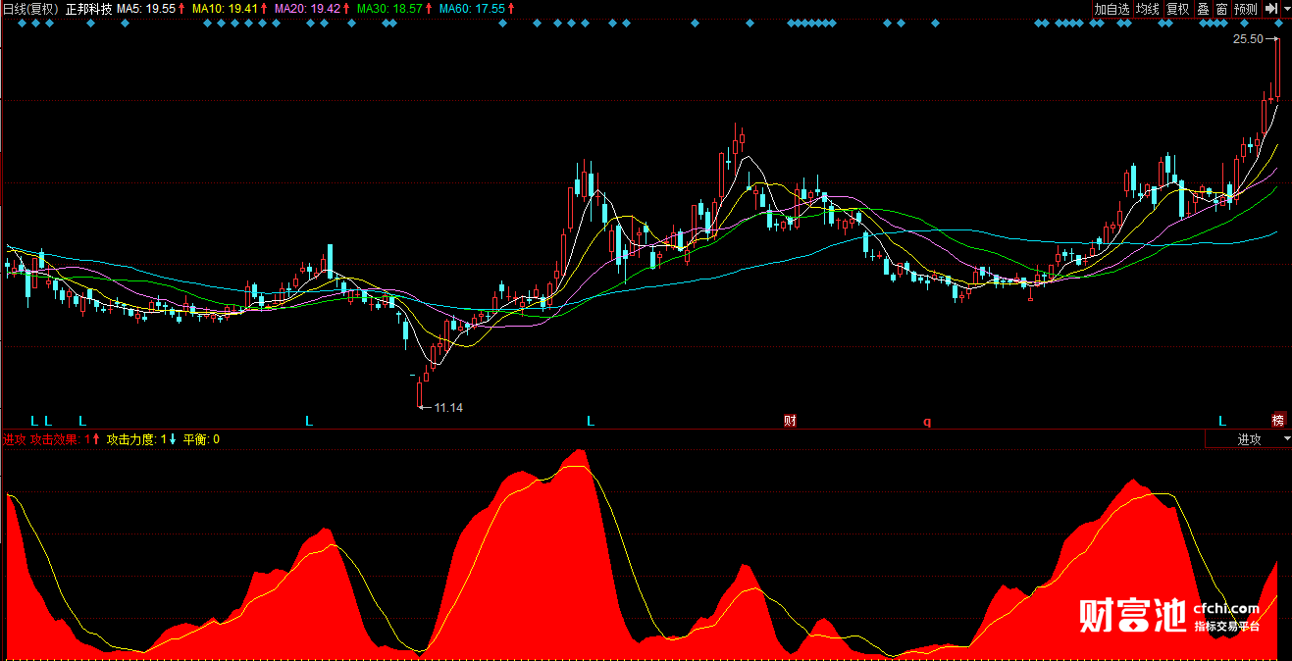Image resolution: width=1292 pixels, height=661 pixels.
Task: Open the 日线(复权) period selector
Action: point(30,9)
